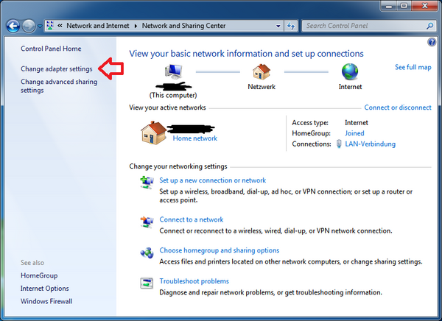
Task: Click the Forward navigation arrow button
Action: click(x=29, y=27)
